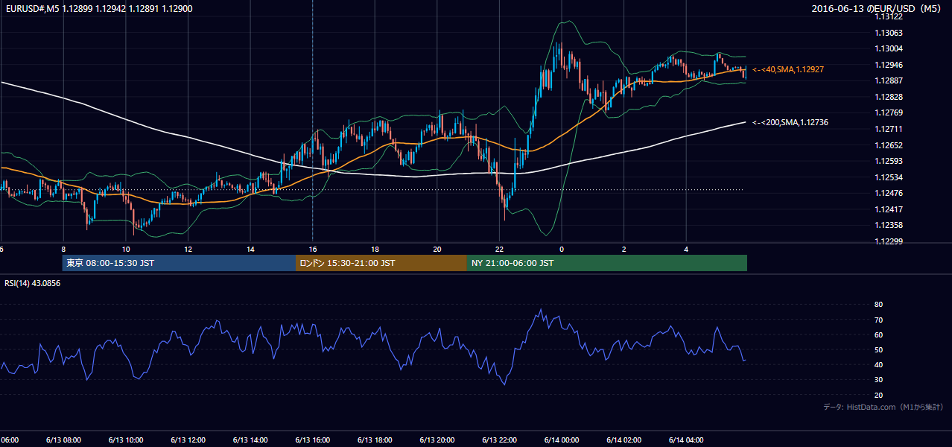This screenshot has width=952, height=447.
Task: Click price axis value 1.12299
Action: coord(890,241)
